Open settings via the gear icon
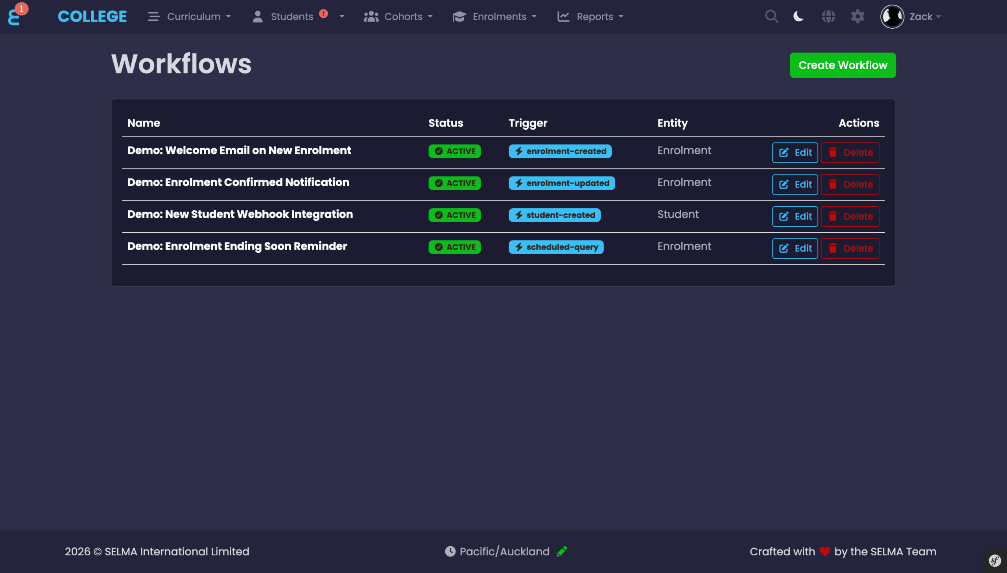This screenshot has height=573, width=1007. [x=857, y=16]
